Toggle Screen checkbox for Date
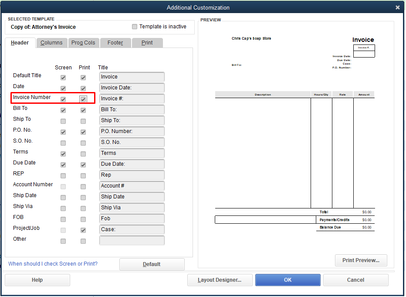Screen dimensions: 406x297 63,89
